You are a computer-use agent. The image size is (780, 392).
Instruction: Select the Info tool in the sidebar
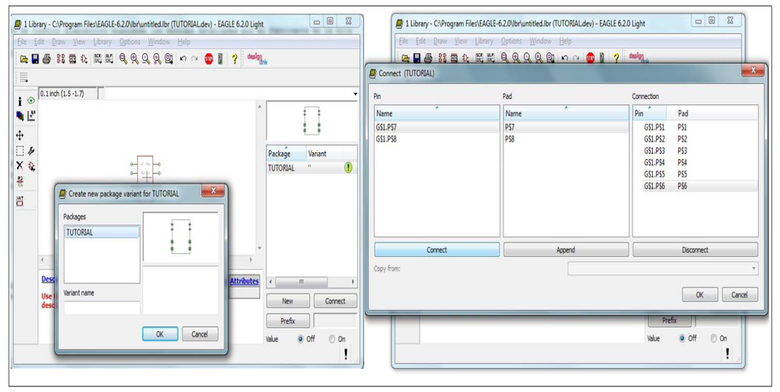click(20, 100)
